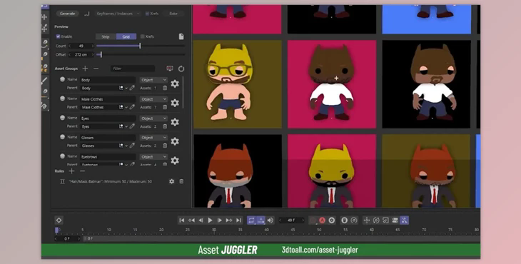The width and height of the screenshot is (521, 264).
Task: Click the red monitor icon beside Filter
Action: pos(170,68)
